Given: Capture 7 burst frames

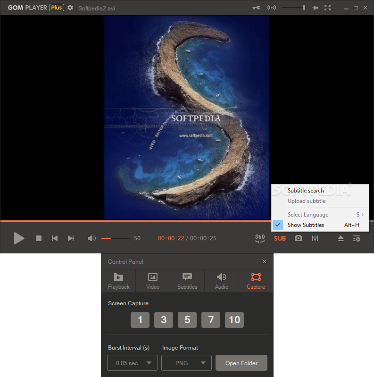Looking at the screenshot, I should (211, 320).
